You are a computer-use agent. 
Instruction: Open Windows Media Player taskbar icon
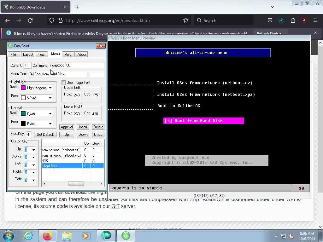coord(86,236)
